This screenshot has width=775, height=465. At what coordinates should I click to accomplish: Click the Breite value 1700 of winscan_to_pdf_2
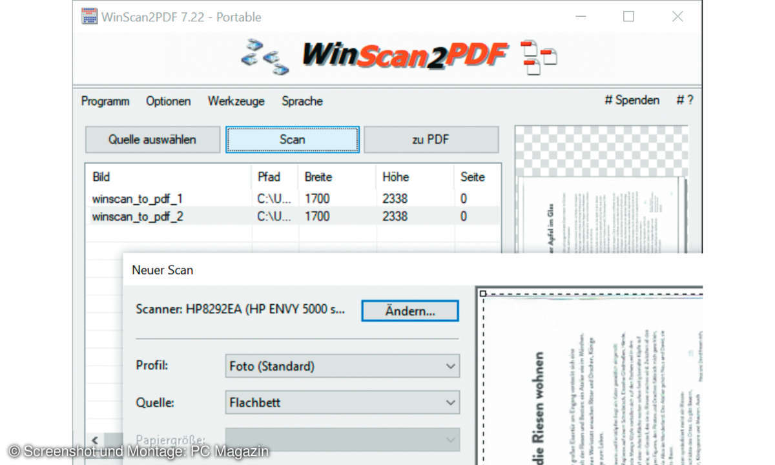[x=317, y=216]
